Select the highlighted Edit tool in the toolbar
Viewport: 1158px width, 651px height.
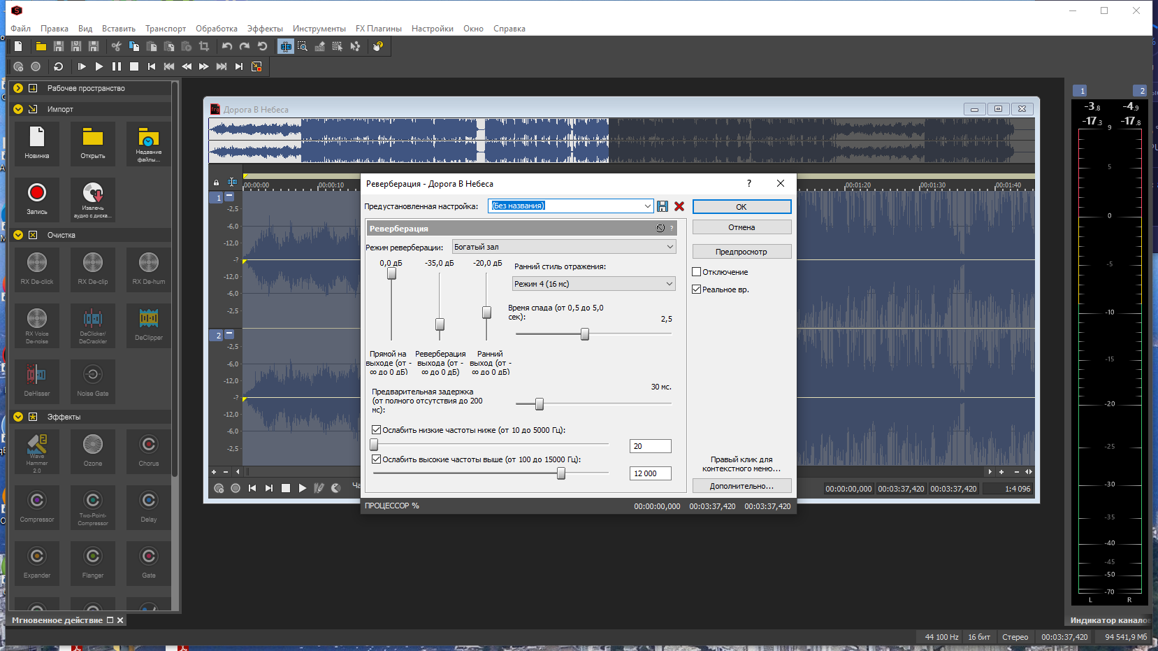pyautogui.click(x=285, y=46)
